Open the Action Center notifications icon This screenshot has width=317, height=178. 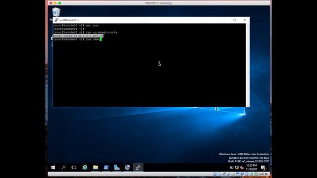263,168
